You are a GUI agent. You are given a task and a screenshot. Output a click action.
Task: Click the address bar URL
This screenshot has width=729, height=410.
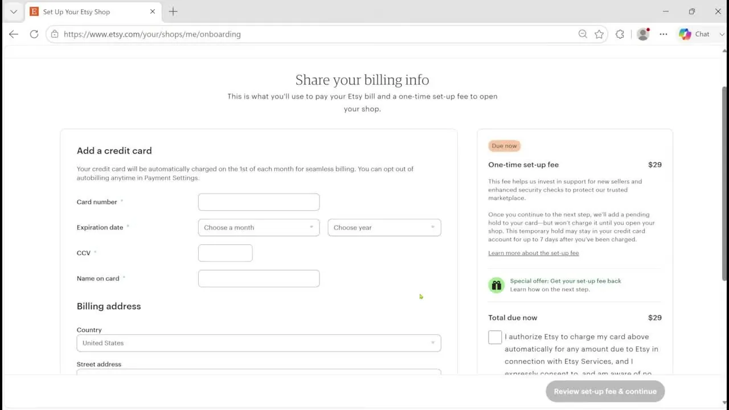coord(152,34)
